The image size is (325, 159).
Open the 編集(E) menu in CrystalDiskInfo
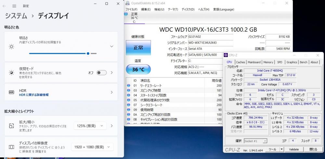coord(146,9)
